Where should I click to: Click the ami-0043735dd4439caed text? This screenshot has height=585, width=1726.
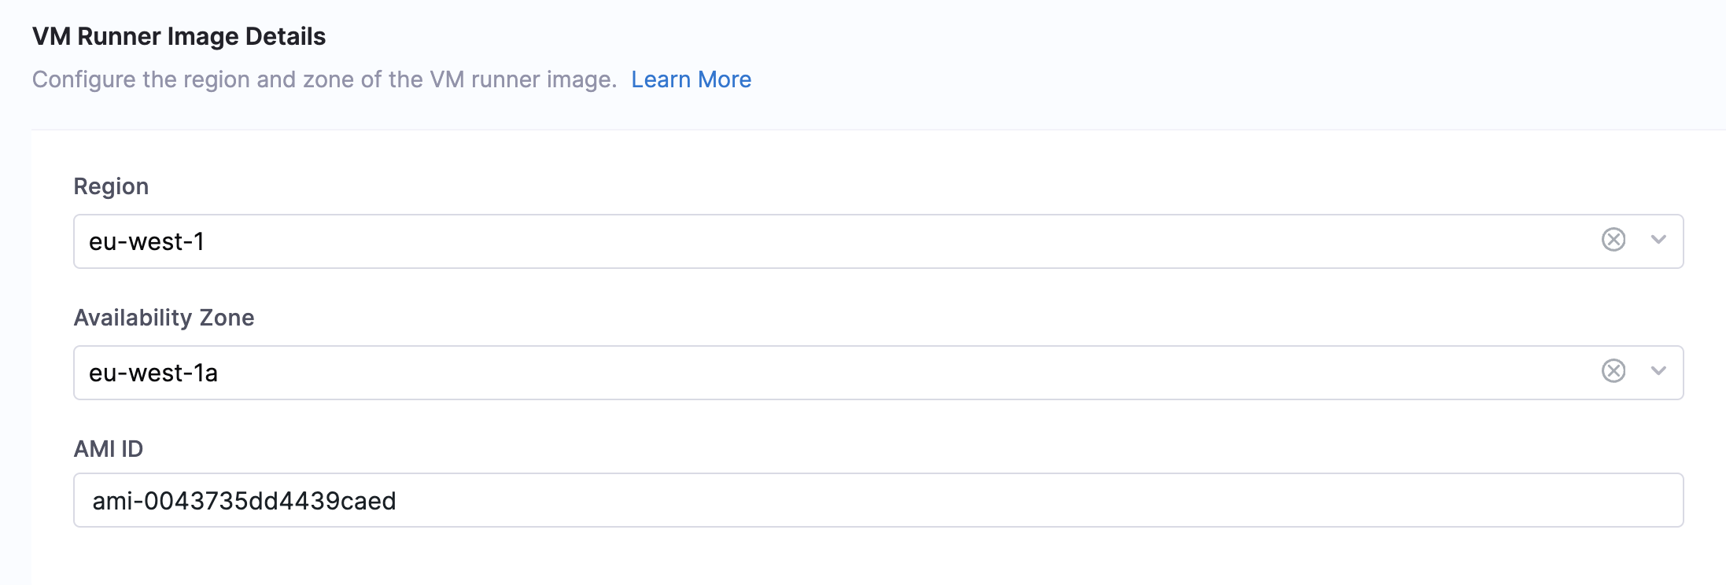click(x=244, y=501)
